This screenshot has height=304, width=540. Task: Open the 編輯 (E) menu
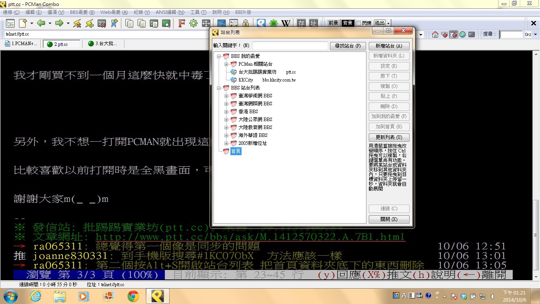pos(34,12)
